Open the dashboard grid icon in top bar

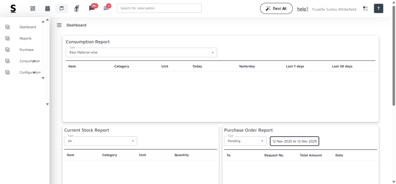33,8
